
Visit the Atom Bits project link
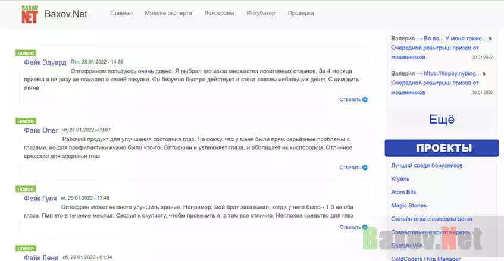pos(403,192)
